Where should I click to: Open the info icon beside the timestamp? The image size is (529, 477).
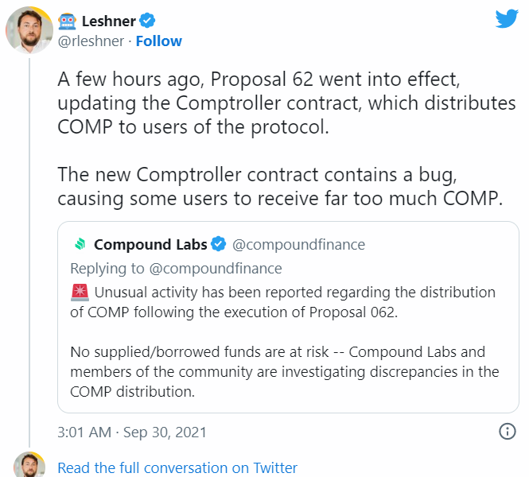[x=507, y=432]
